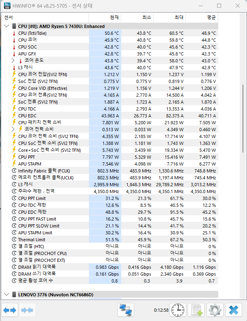Click the lightning icon beside CPU PPT

[x=14, y=157]
